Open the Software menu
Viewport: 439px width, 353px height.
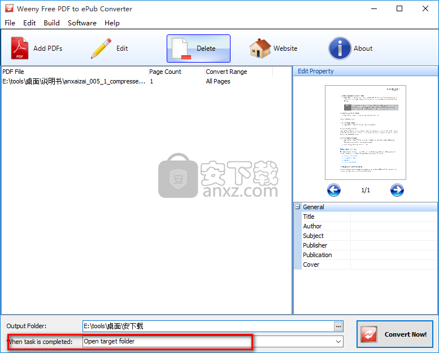[82, 23]
